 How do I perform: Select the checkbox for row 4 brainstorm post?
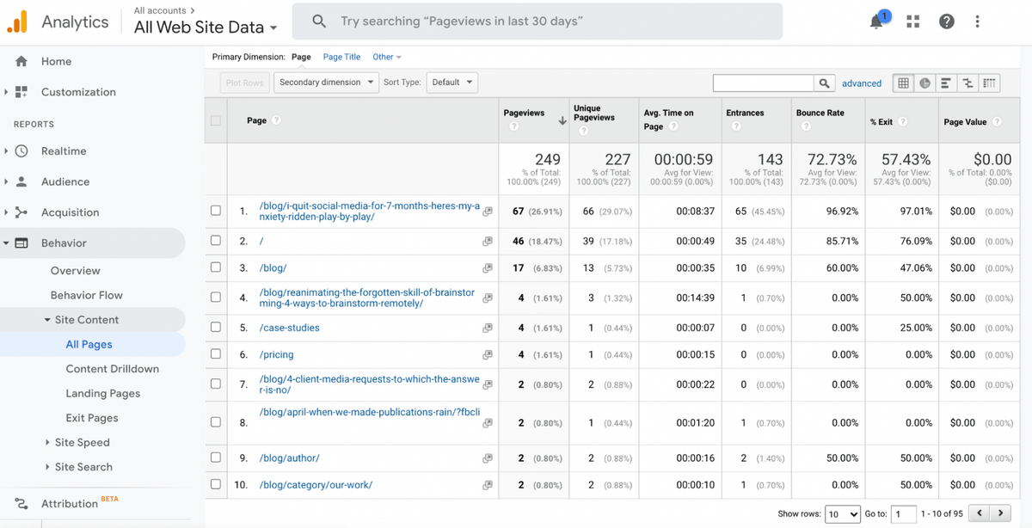point(216,298)
